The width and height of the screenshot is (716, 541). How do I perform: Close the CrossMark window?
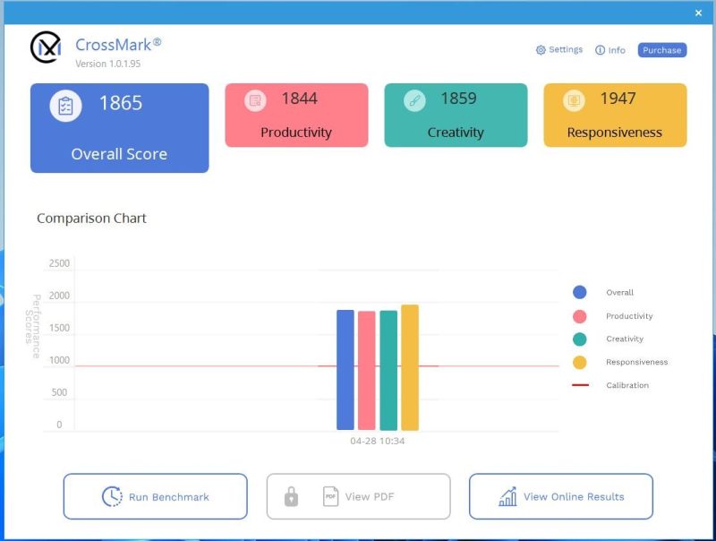[x=698, y=13]
